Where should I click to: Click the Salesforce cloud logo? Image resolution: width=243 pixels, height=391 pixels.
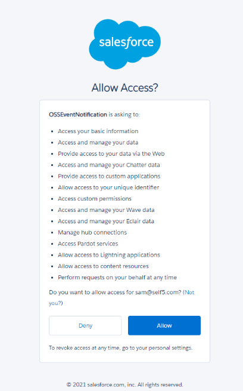click(x=125, y=44)
